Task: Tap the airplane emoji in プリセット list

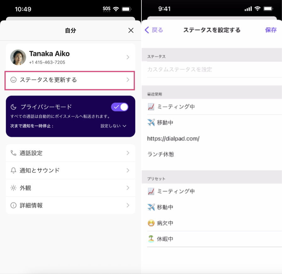Action: (x=151, y=207)
